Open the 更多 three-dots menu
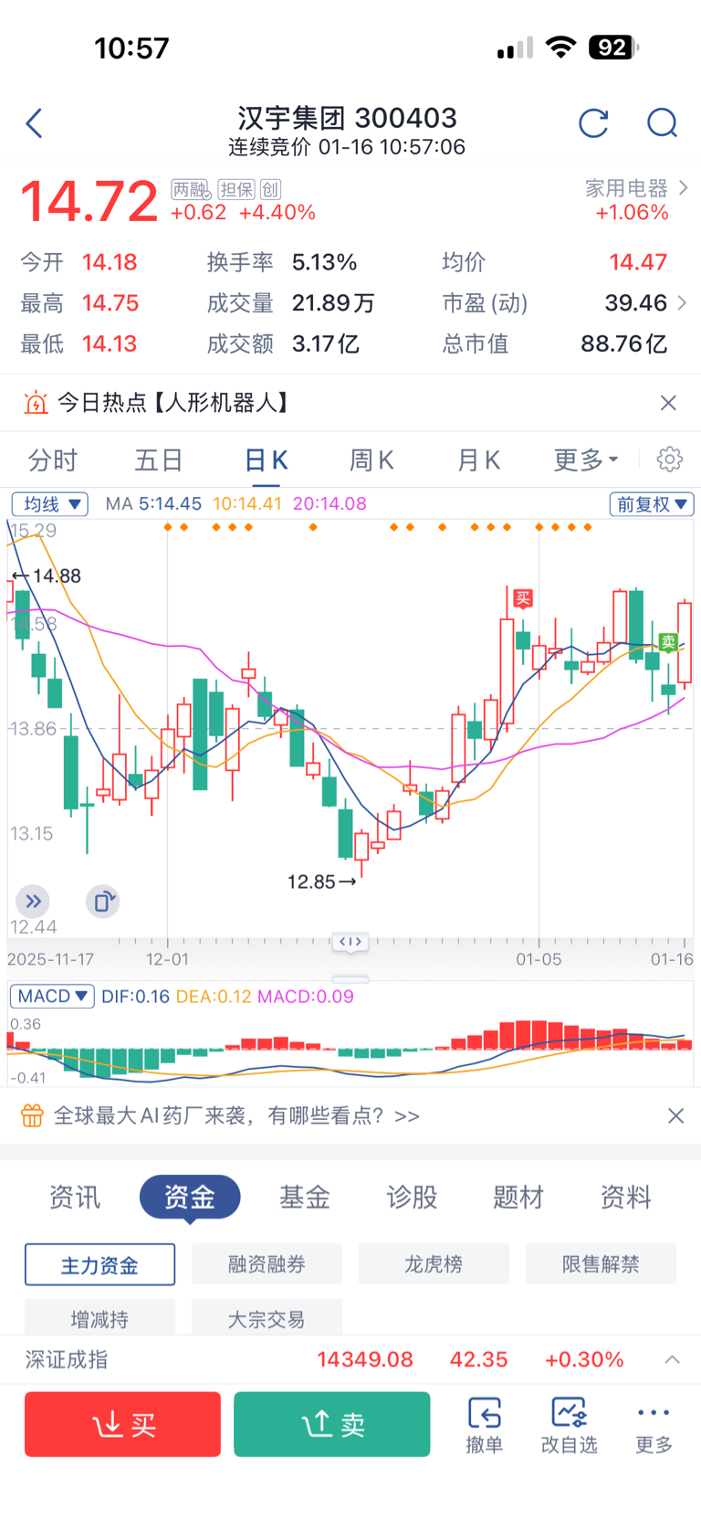This screenshot has height=1521, width=701. [x=654, y=1423]
